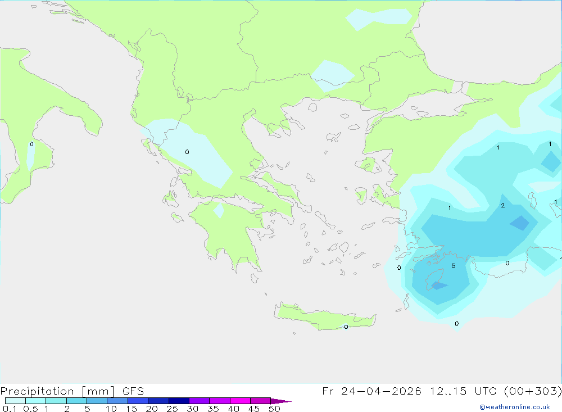Click the '35' label on the precipitation scale

pos(213,409)
